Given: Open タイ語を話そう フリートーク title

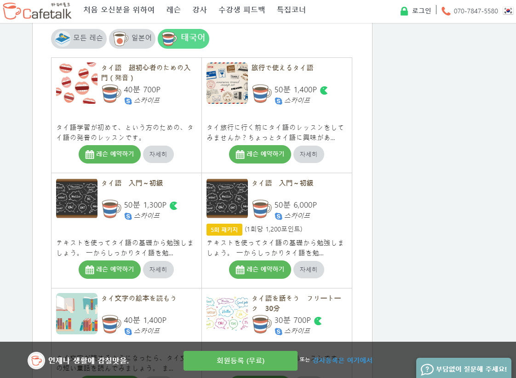Looking at the screenshot, I should 297,304.
